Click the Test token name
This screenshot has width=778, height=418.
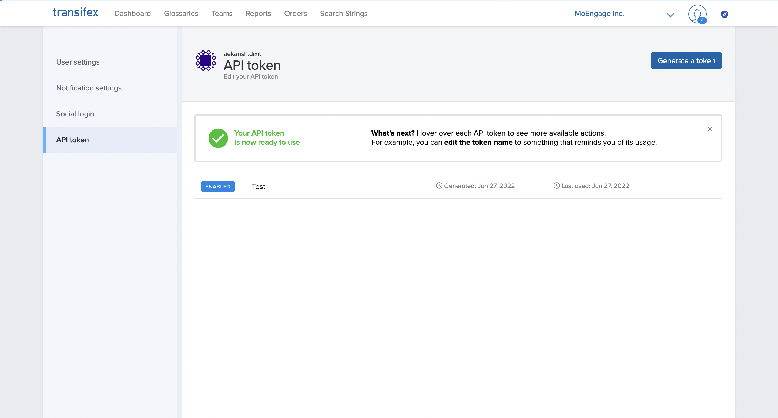(x=259, y=187)
